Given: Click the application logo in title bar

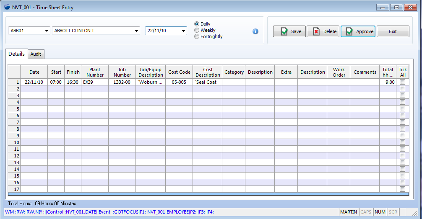Looking at the screenshot, I should pyautogui.click(x=7, y=7).
